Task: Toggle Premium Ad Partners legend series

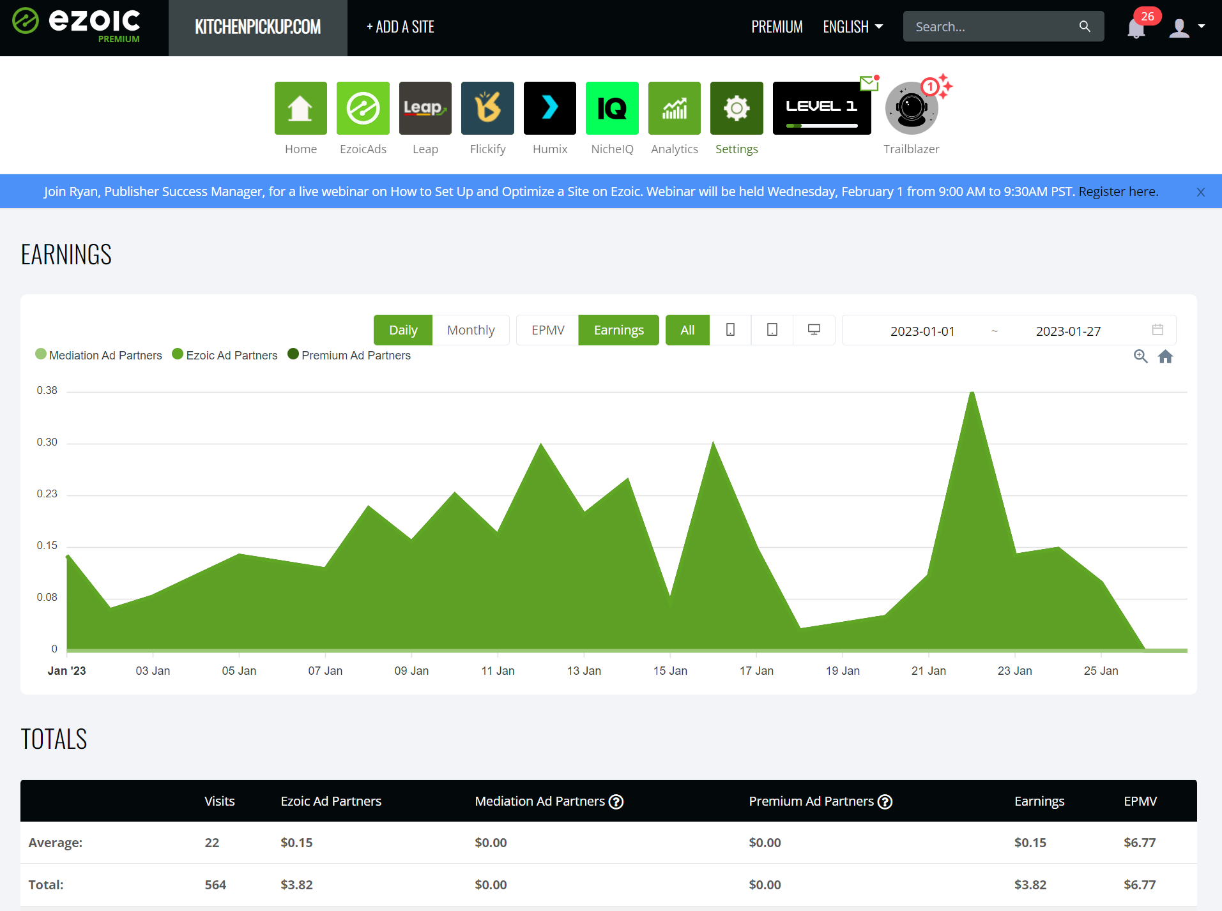Action: pos(349,355)
